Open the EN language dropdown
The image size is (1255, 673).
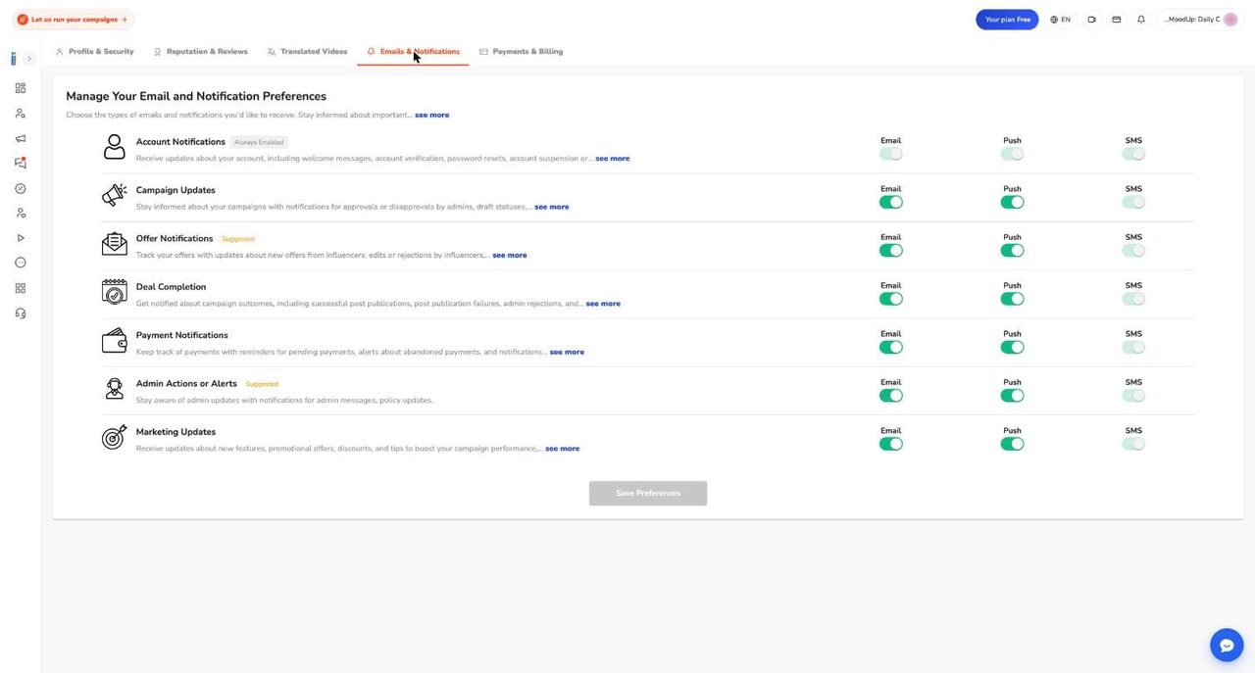pyautogui.click(x=1060, y=20)
